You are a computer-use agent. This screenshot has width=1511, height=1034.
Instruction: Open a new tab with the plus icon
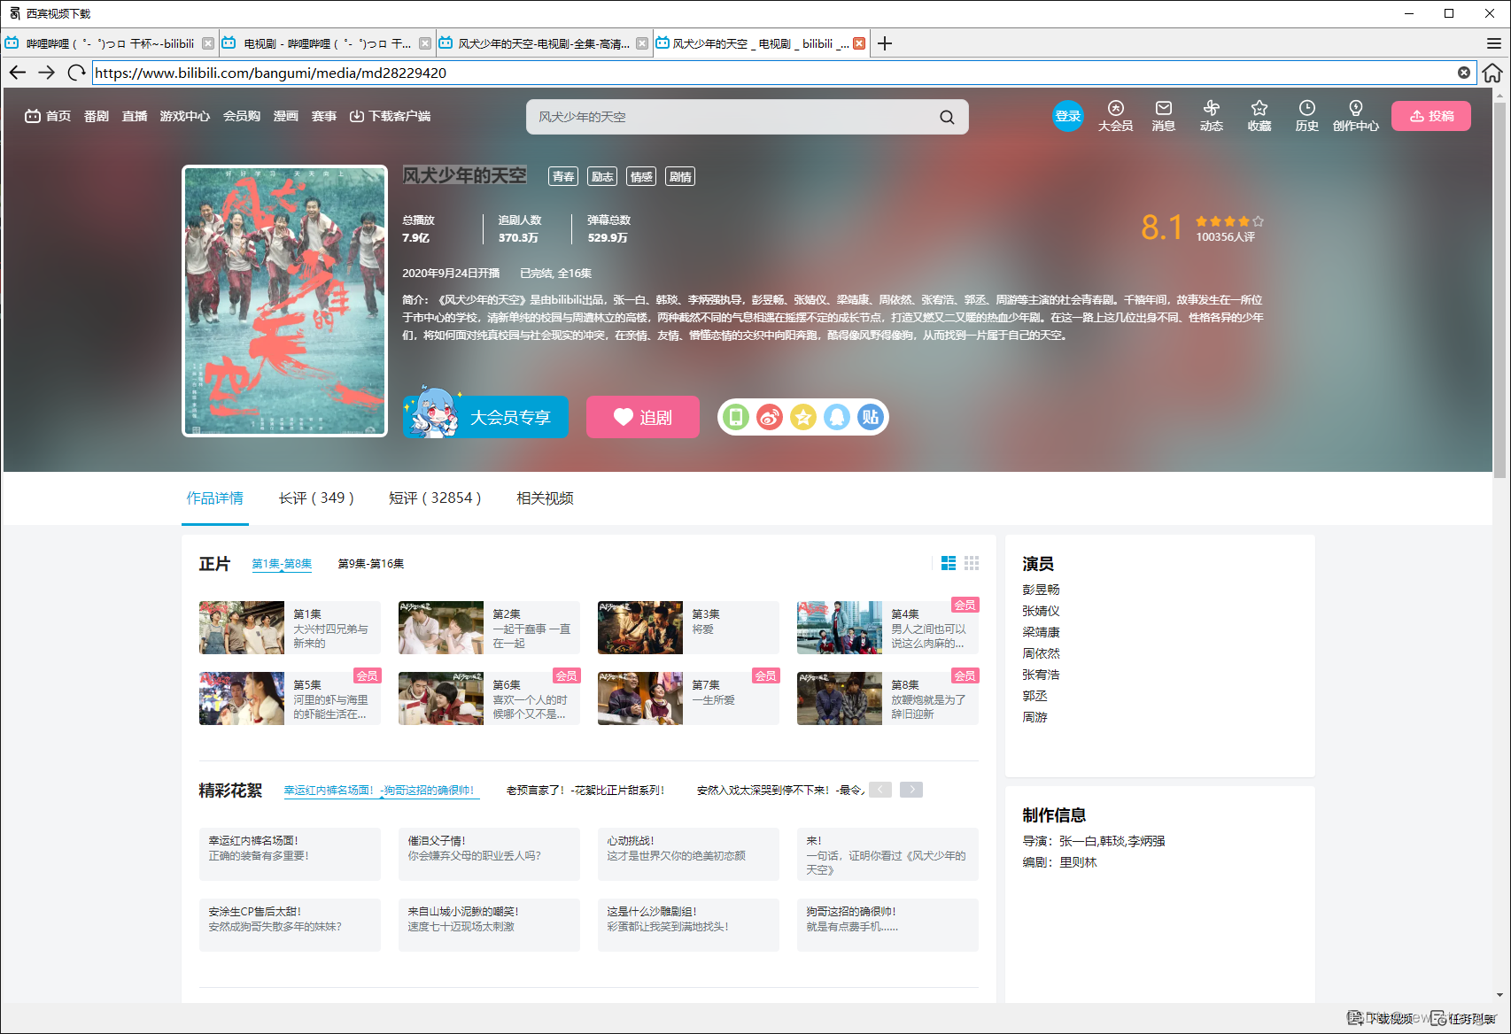pos(885,43)
